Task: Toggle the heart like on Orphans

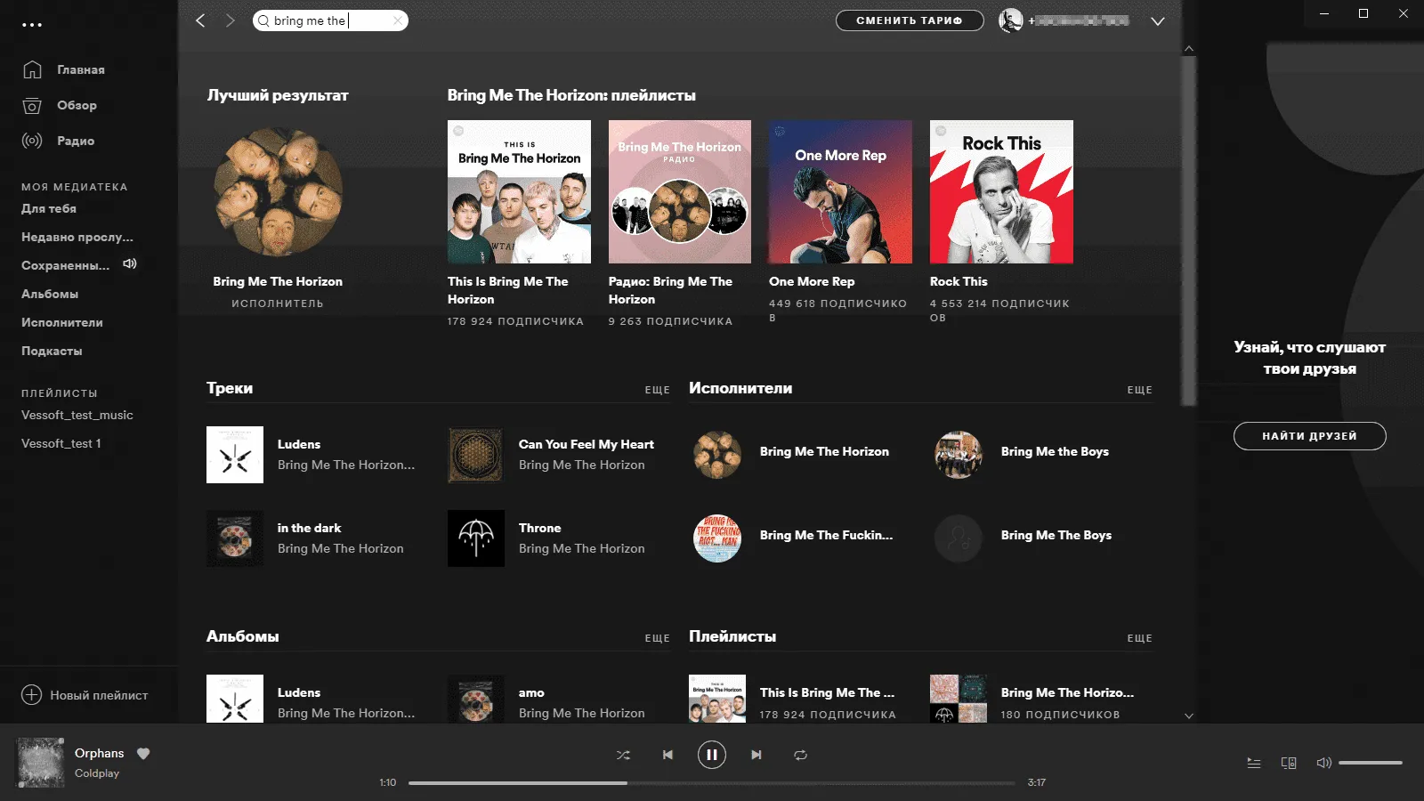Action: (x=143, y=753)
